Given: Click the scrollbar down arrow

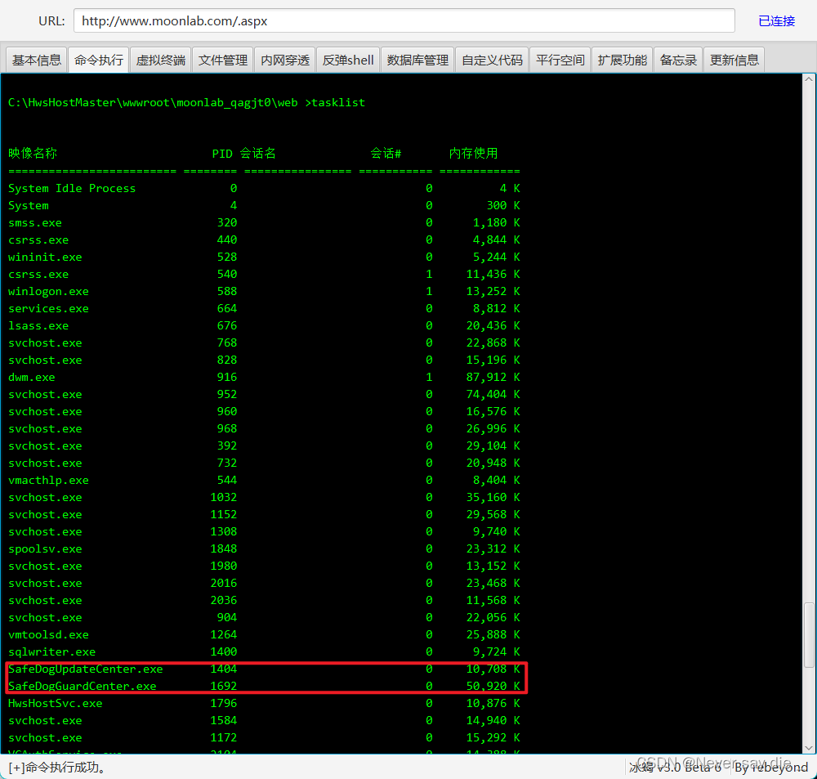Looking at the screenshot, I should pos(809,748).
